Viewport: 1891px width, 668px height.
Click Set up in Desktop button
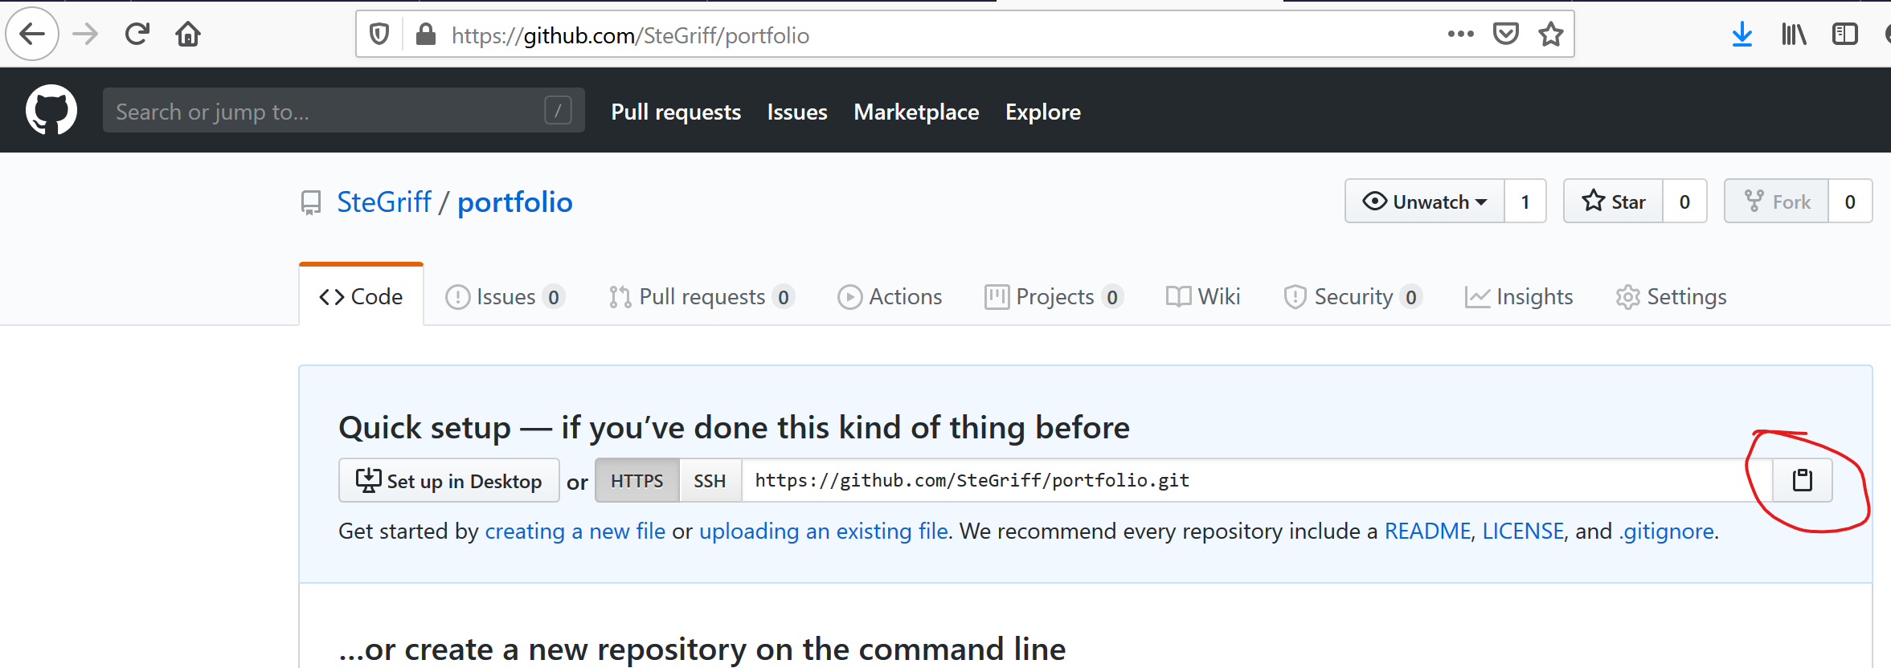448,481
